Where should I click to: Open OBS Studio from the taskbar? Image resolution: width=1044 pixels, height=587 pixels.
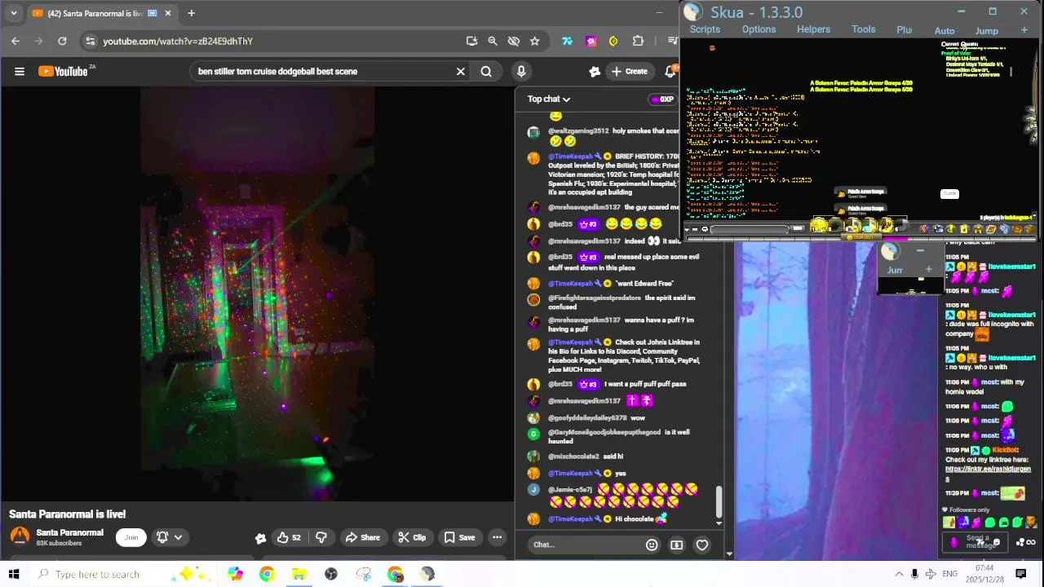point(331,574)
